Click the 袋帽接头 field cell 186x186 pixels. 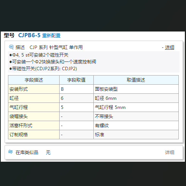[34, 117]
